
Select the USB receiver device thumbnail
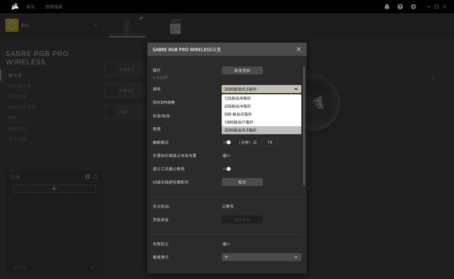(x=175, y=26)
